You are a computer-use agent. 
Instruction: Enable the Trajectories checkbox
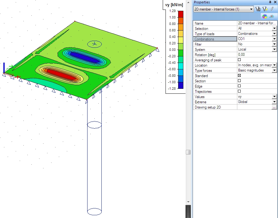tap(239, 91)
